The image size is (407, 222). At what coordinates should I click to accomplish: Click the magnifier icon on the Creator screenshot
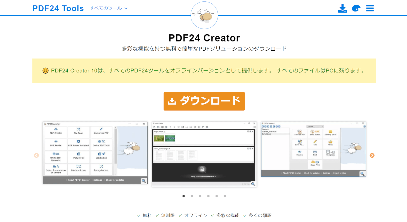point(253,184)
